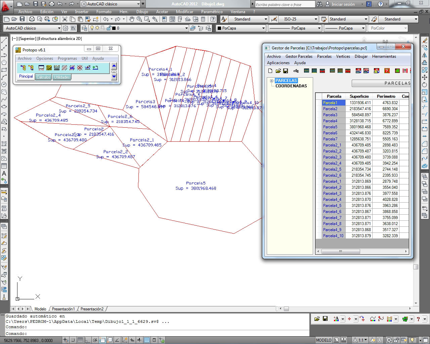Click the PARCELAS header button
The image size is (430, 344).
tap(381, 83)
